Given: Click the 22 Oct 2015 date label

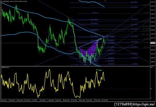Looking at the screenshot, I should (74, 100).
